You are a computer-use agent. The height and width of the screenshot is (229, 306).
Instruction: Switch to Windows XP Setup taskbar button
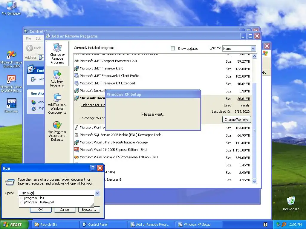(198, 225)
